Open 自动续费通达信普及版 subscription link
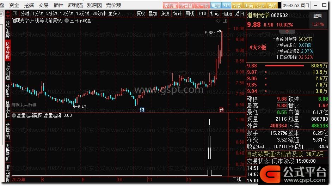The width and height of the screenshot is (332, 186). (285, 154)
